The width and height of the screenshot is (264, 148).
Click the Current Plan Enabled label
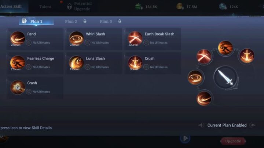click(227, 125)
